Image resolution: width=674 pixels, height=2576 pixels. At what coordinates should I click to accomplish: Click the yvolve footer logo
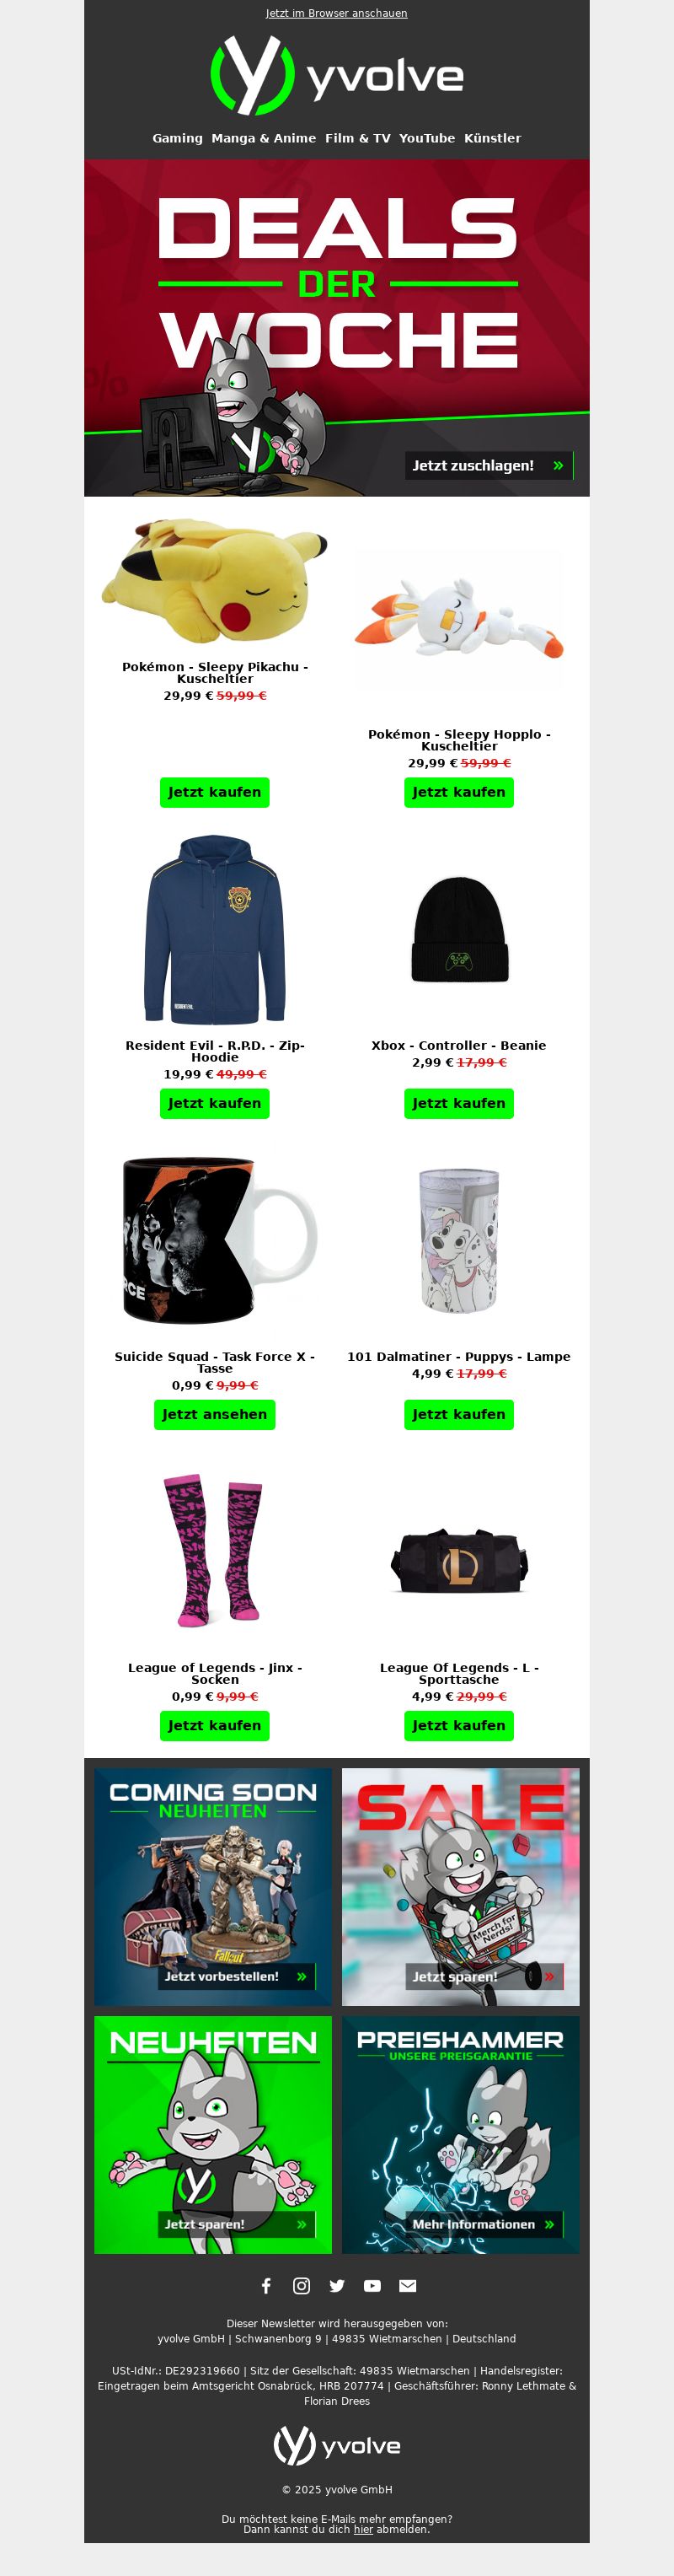[336, 2445]
